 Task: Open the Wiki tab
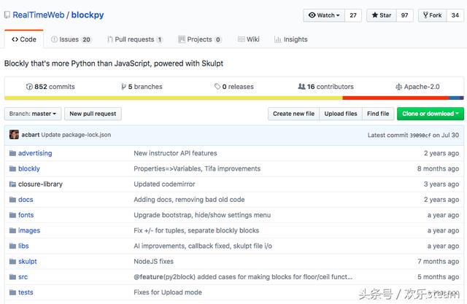pos(249,39)
